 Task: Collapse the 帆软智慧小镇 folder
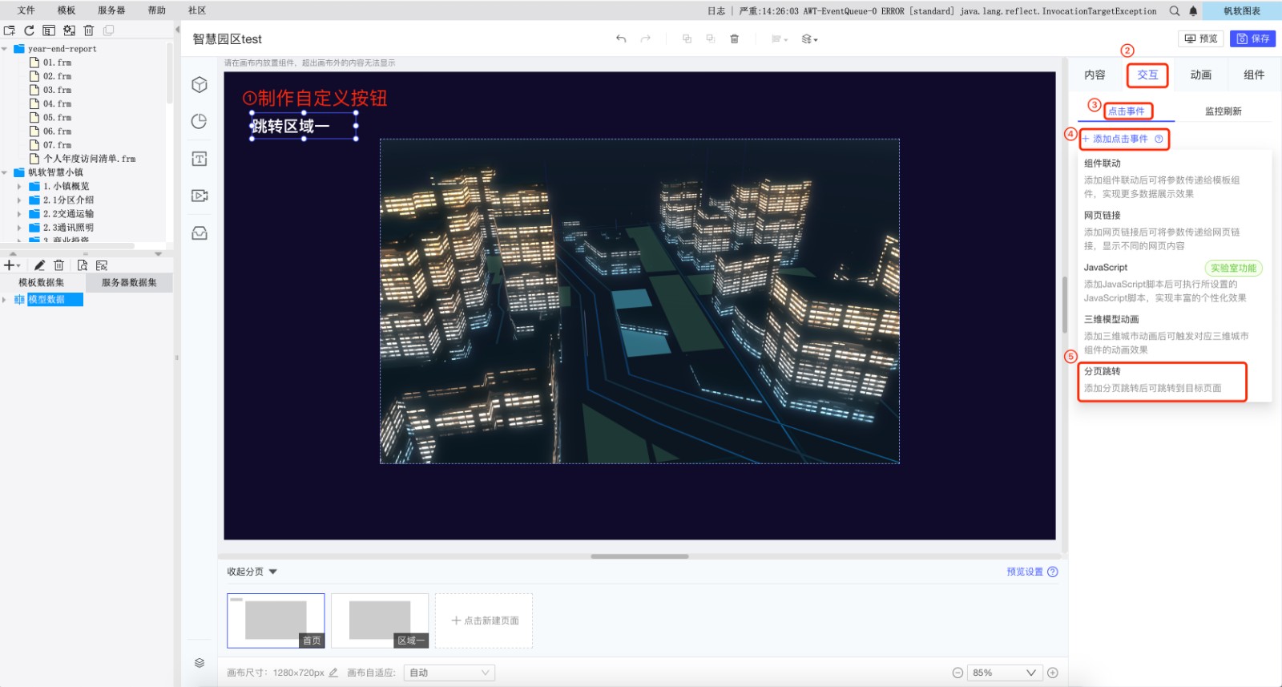(x=5, y=172)
